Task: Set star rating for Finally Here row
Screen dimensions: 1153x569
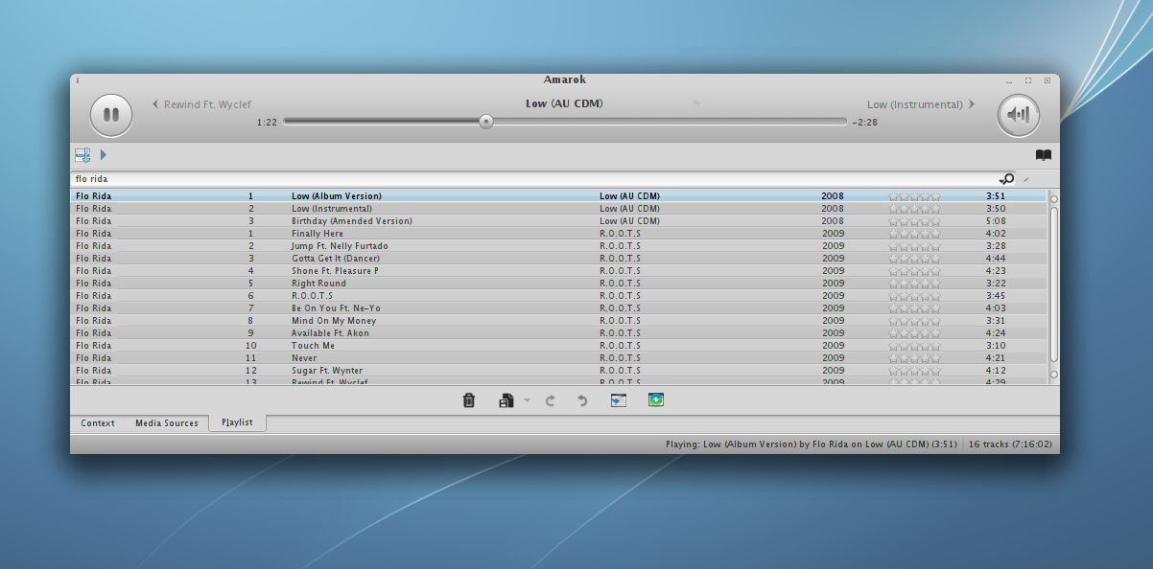Action: 914,234
